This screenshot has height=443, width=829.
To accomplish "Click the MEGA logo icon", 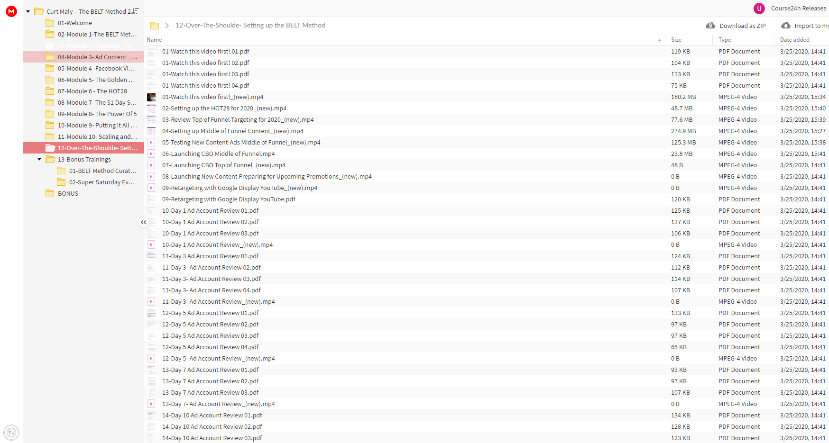I will (x=11, y=11).
